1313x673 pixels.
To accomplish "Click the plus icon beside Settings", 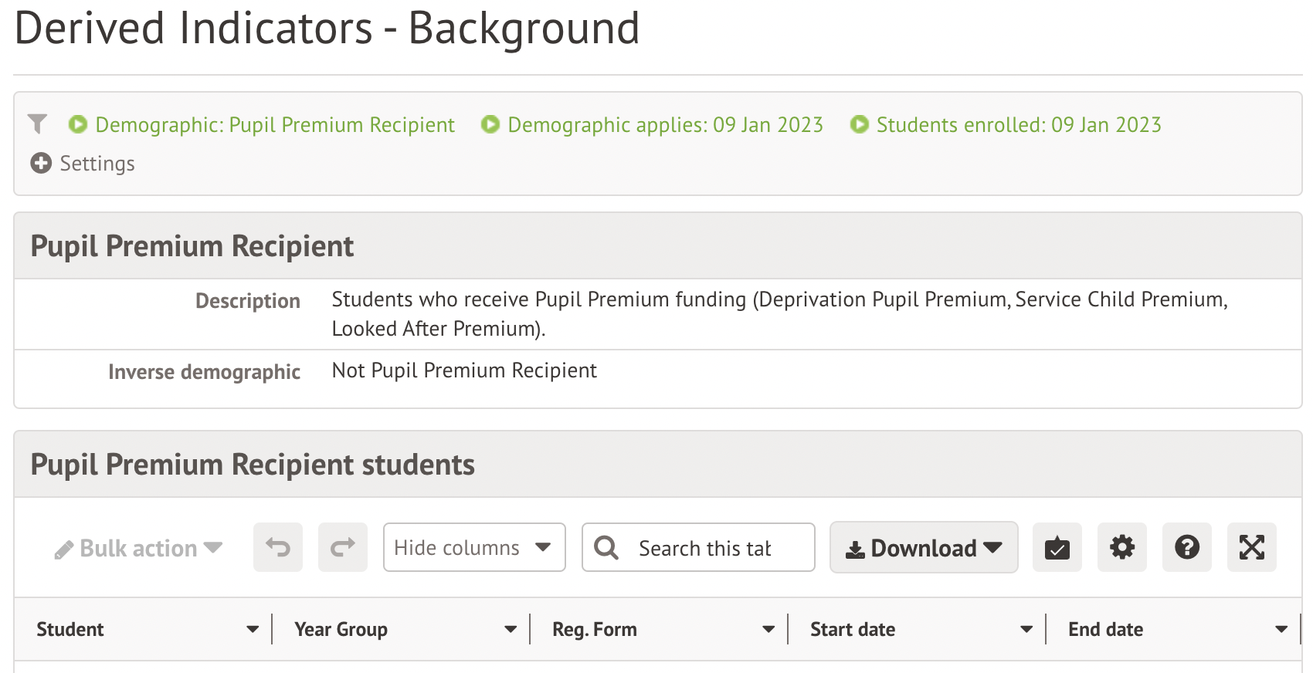I will coord(41,163).
